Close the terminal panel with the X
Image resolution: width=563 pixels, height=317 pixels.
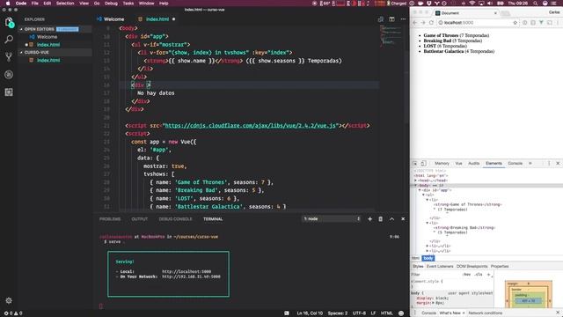pyautogui.click(x=403, y=219)
